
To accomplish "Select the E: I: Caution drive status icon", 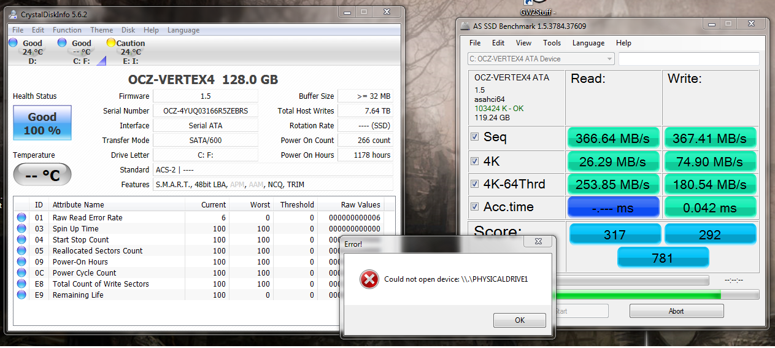I will [x=111, y=42].
